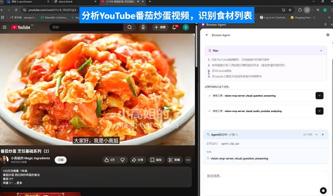Collapse the Plan section chevron
333x196 pixels.
point(321,51)
